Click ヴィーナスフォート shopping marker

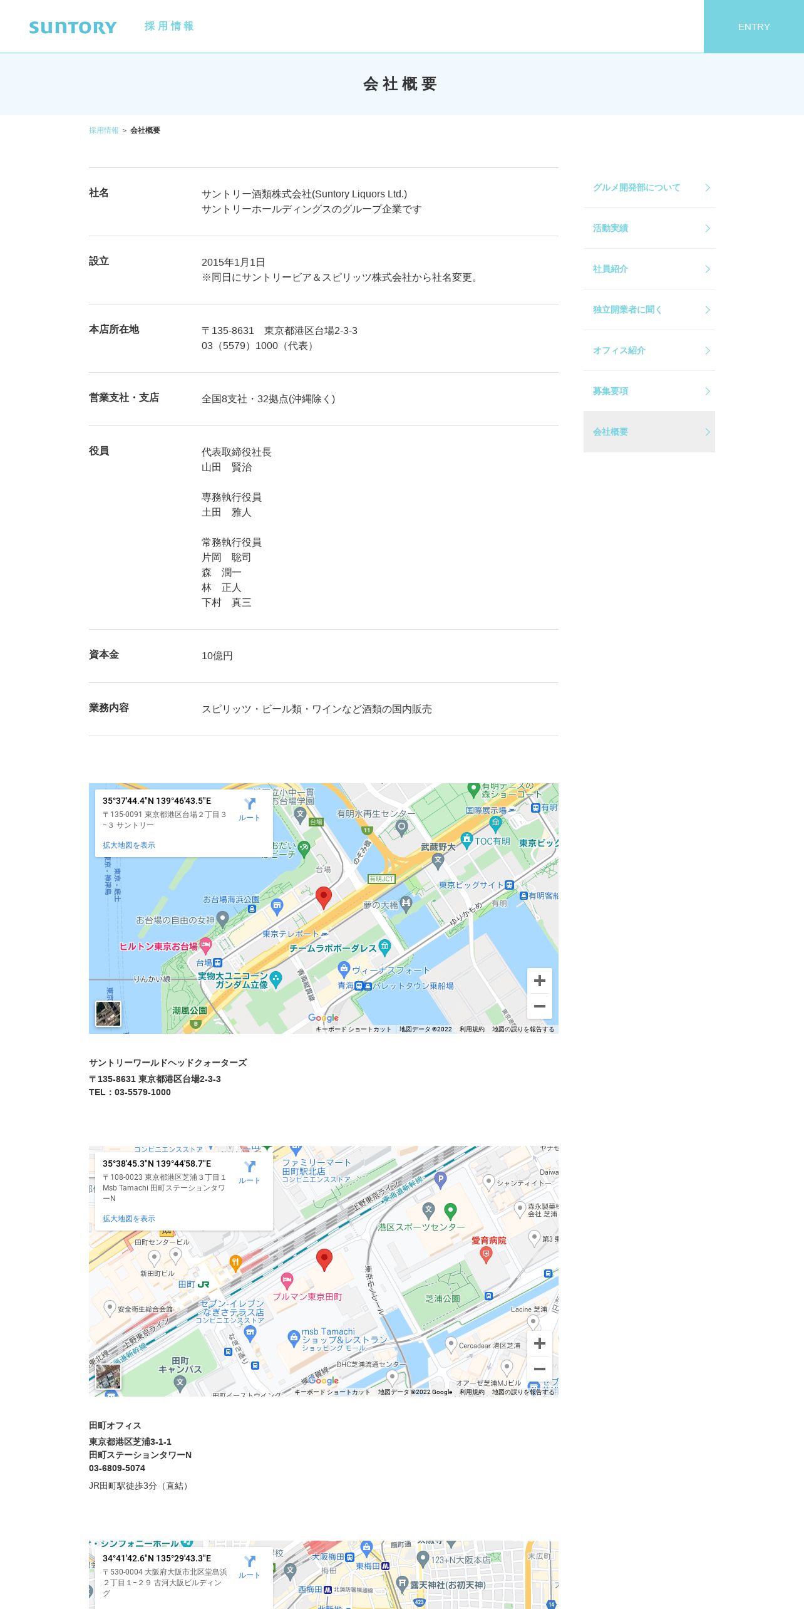coord(344,969)
